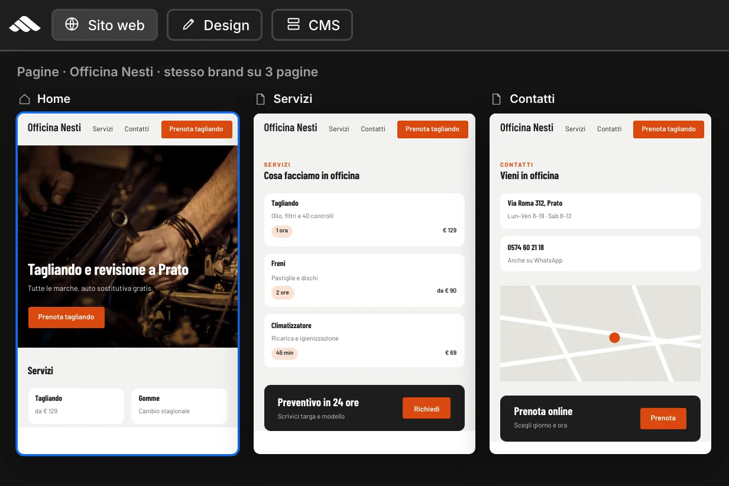Click the "45 min" duration chip on Climatizzatore
Image resolution: width=729 pixels, height=486 pixels.
(284, 353)
